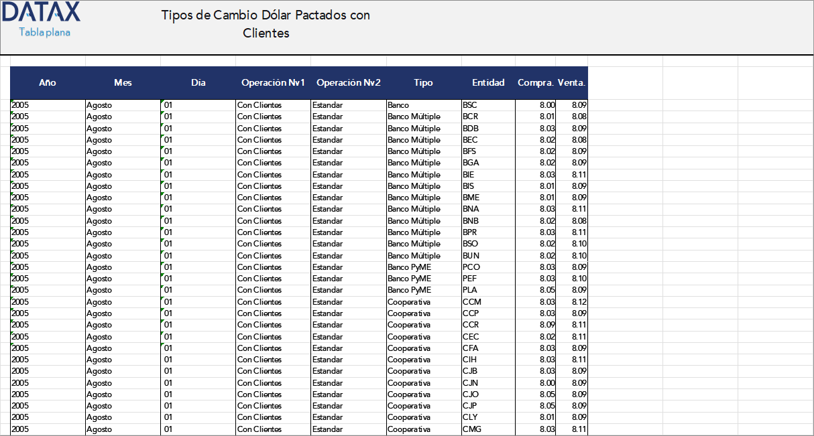Select the 'Mes' column header
814x436 pixels.
(123, 82)
